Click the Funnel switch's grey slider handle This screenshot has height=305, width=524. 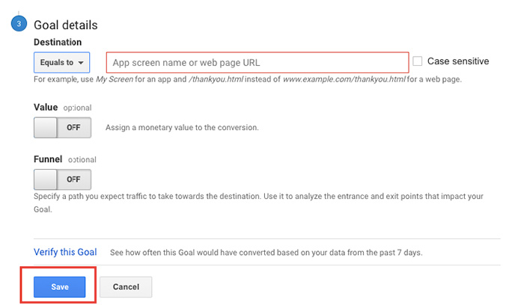(x=46, y=179)
